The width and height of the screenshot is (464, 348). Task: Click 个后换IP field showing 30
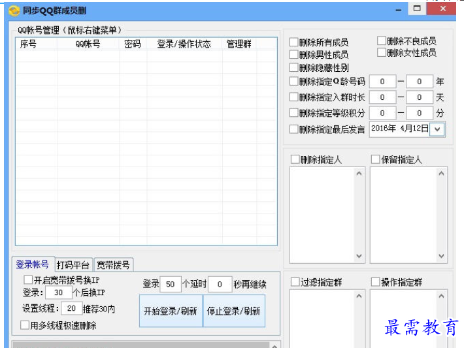pos(59,293)
